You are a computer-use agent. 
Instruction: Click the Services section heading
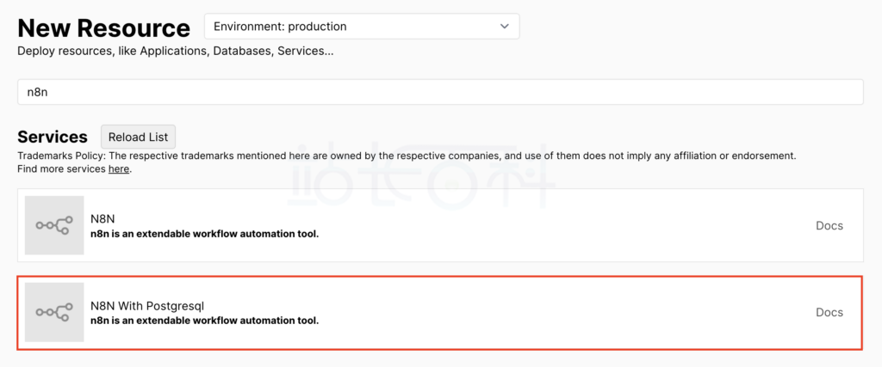click(x=53, y=137)
